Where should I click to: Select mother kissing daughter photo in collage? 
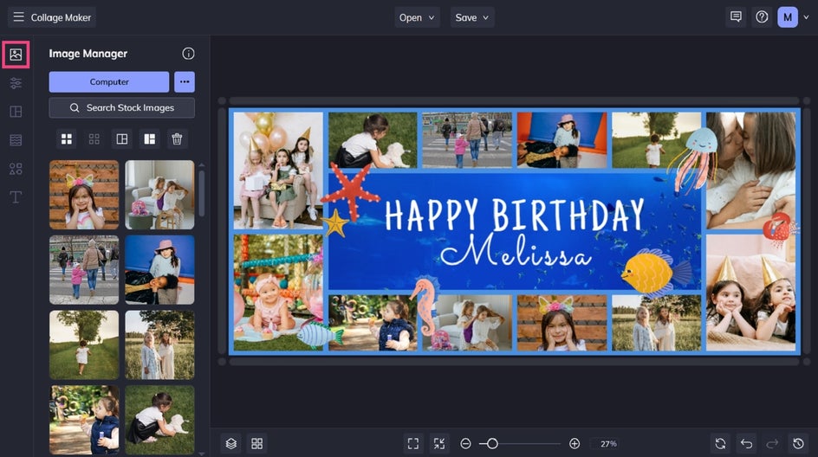click(750, 171)
